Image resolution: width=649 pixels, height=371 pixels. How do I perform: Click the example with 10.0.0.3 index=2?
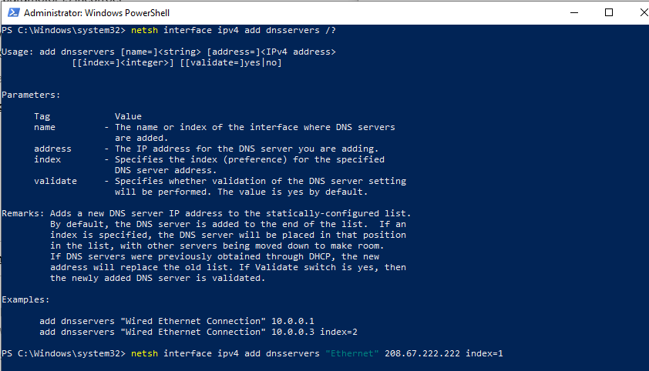pos(198,332)
